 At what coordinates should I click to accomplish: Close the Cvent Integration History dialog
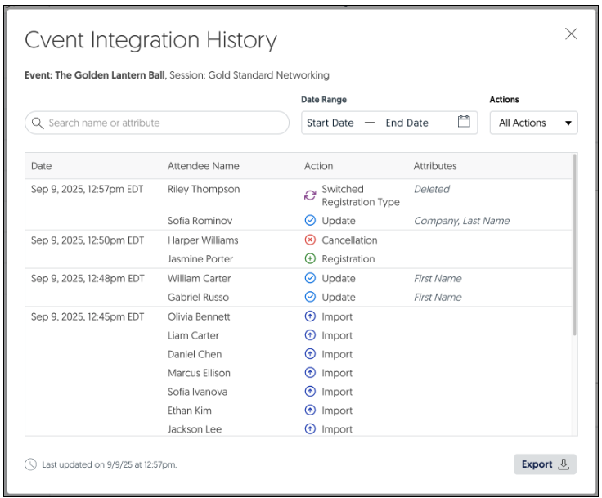[571, 34]
